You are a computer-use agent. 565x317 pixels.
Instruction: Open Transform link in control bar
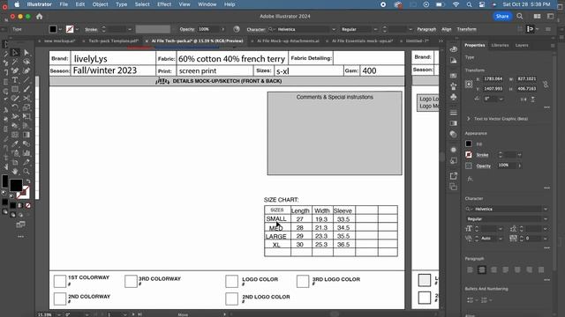tap(466, 29)
